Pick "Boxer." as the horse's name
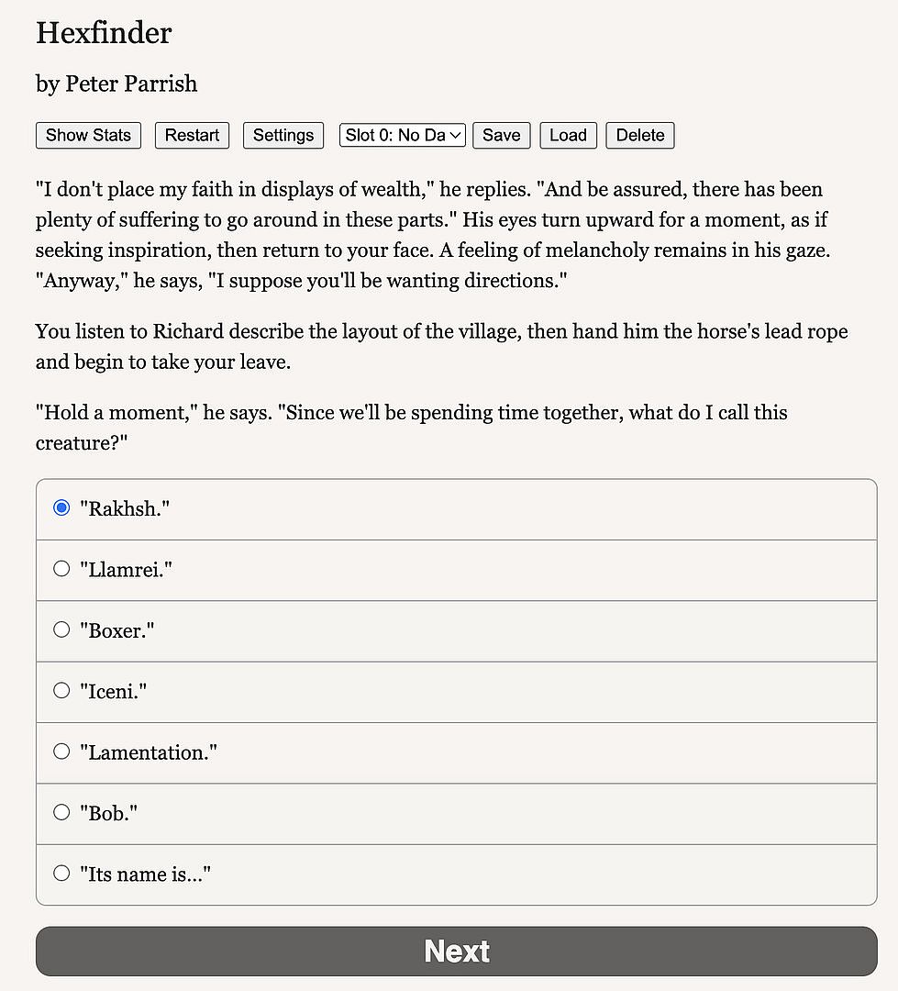The height and width of the screenshot is (991, 898). point(61,629)
